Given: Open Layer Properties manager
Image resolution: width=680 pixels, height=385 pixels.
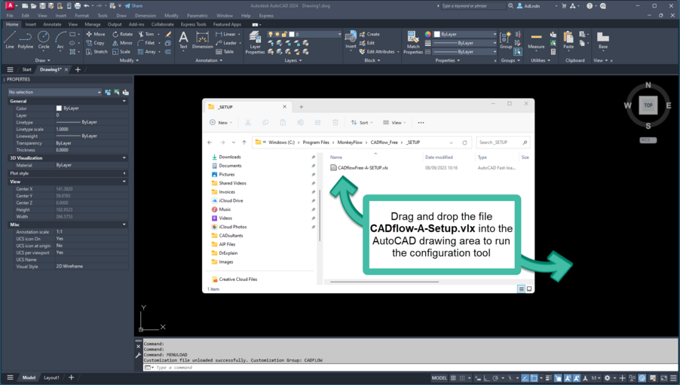Looking at the screenshot, I should pyautogui.click(x=255, y=42).
